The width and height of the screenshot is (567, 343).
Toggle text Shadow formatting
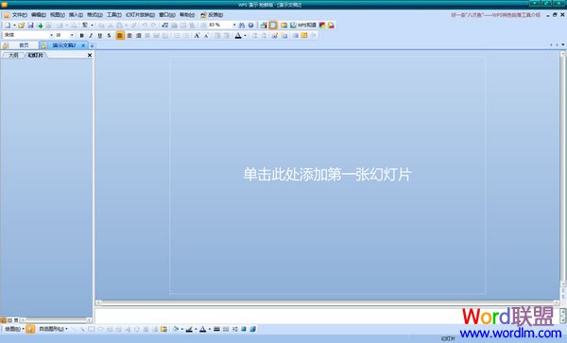[x=109, y=35]
